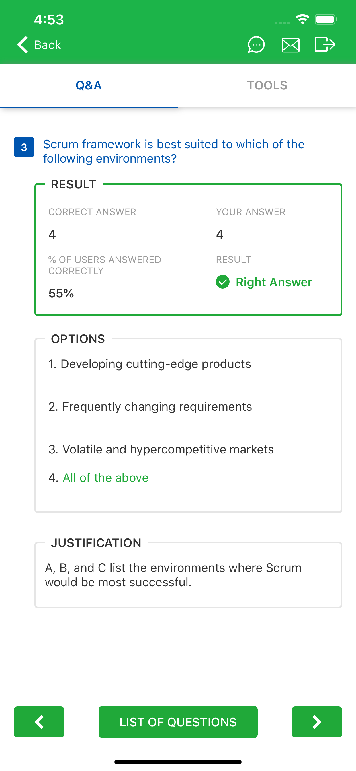Tap the battery status icon
Screen dimensions: 356x771
(326, 20)
